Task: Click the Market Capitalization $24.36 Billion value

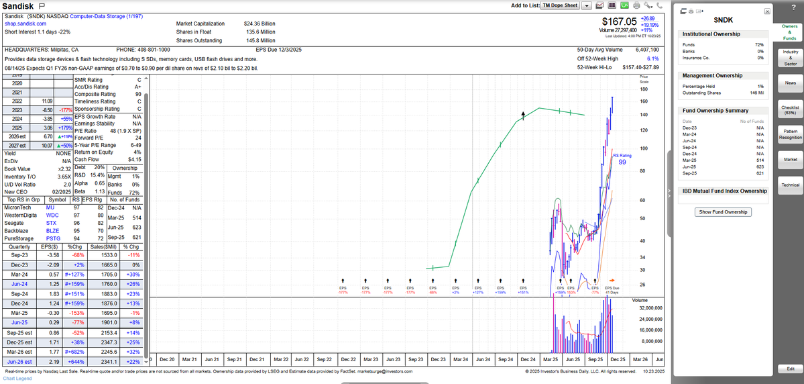Action: pos(260,23)
